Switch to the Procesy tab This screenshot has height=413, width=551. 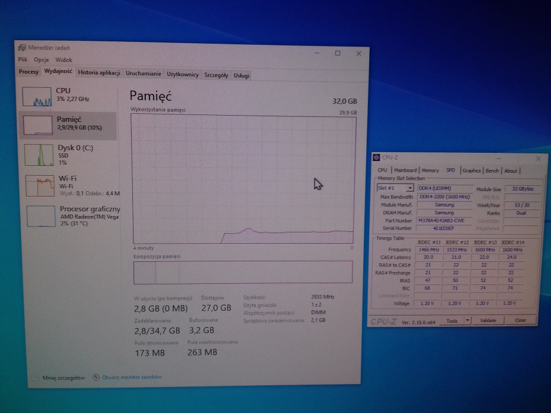pyautogui.click(x=28, y=71)
